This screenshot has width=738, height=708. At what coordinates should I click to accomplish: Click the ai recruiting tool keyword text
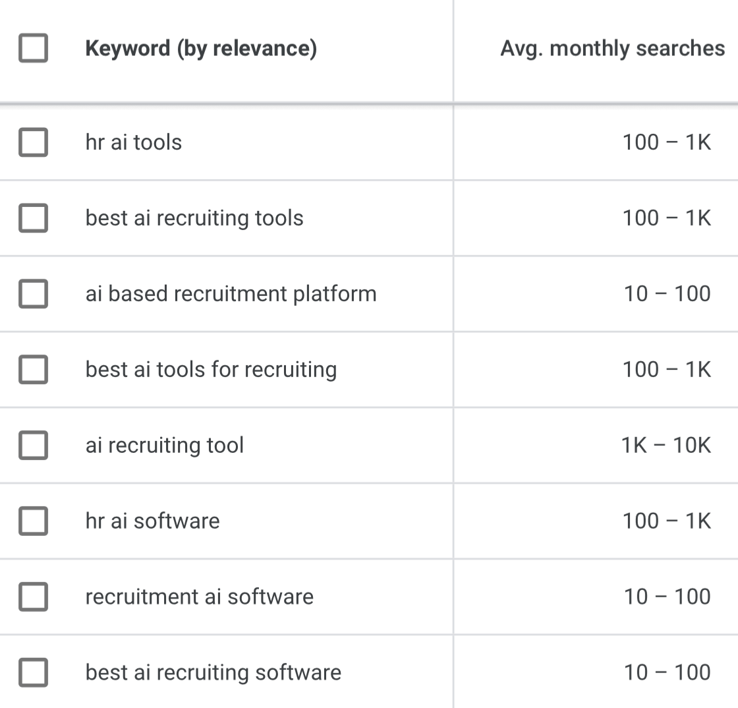pos(165,446)
